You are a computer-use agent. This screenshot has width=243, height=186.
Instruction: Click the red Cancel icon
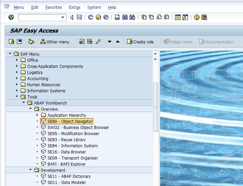pyautogui.click(x=106, y=17)
